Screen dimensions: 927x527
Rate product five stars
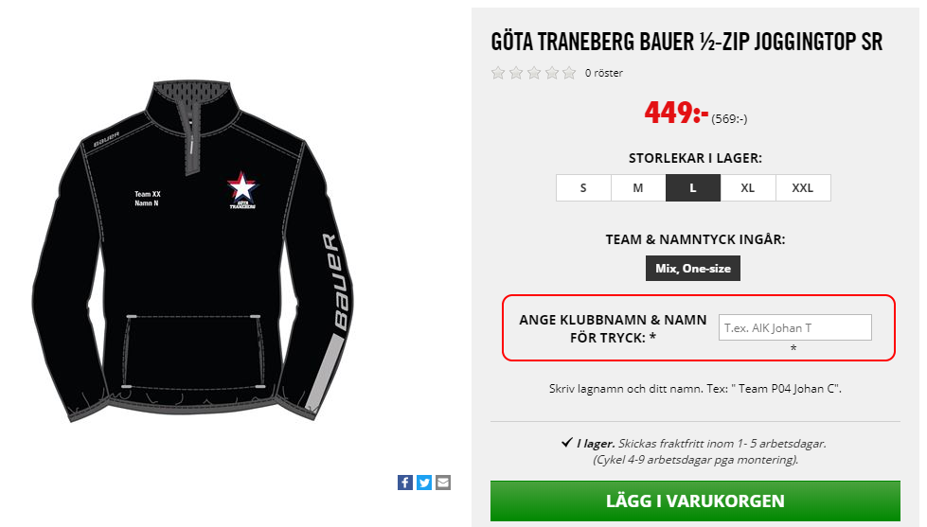569,73
